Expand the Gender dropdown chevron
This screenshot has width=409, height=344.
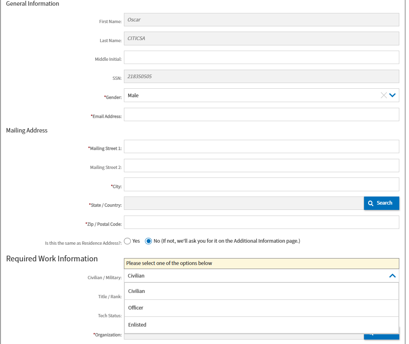(x=392, y=96)
